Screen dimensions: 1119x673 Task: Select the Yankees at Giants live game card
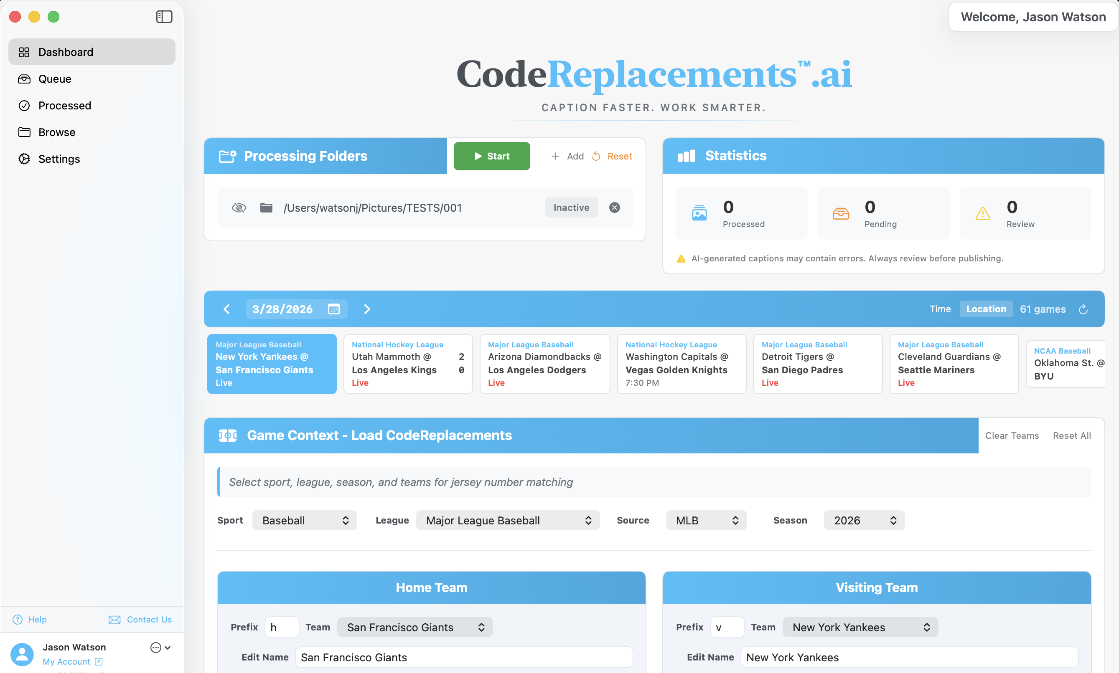click(x=271, y=364)
